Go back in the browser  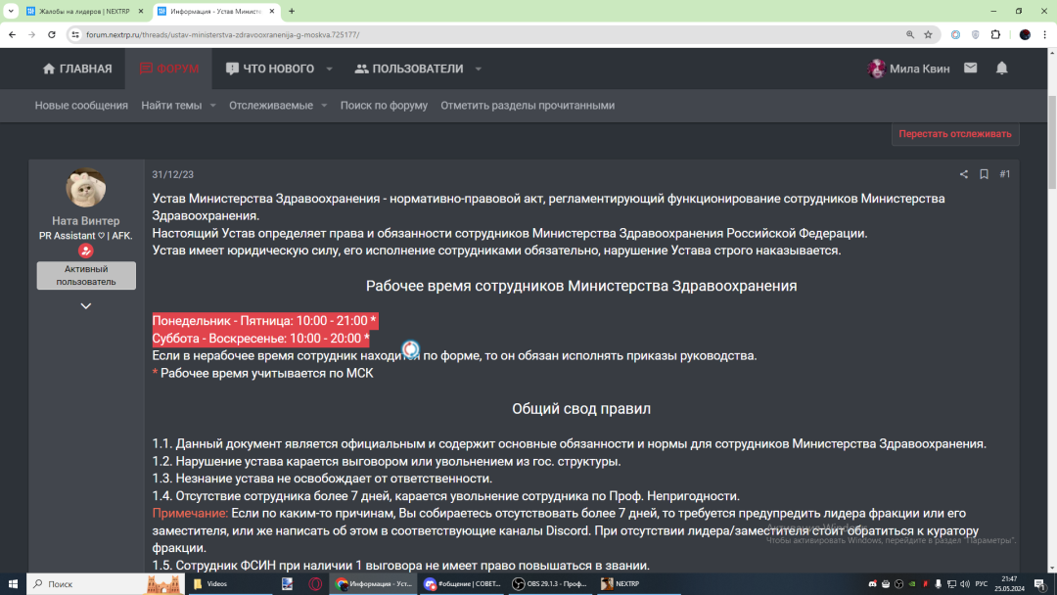(12, 34)
